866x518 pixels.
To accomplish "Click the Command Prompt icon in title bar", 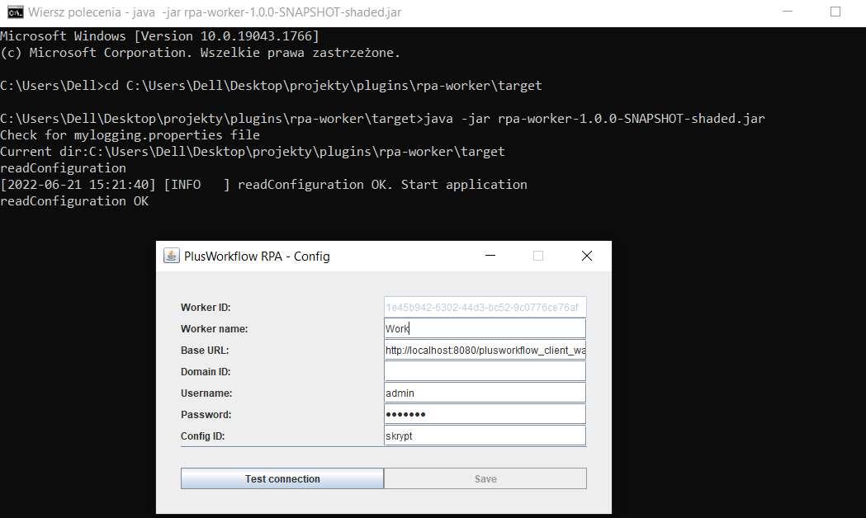I will tap(16, 12).
